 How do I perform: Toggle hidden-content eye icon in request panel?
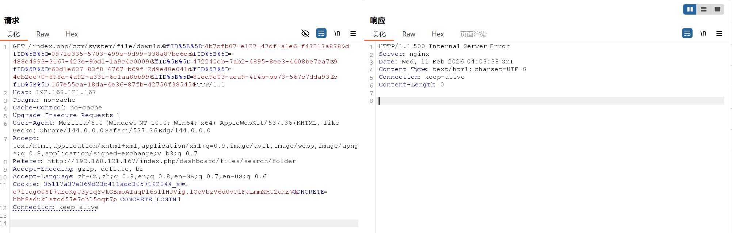tap(305, 34)
